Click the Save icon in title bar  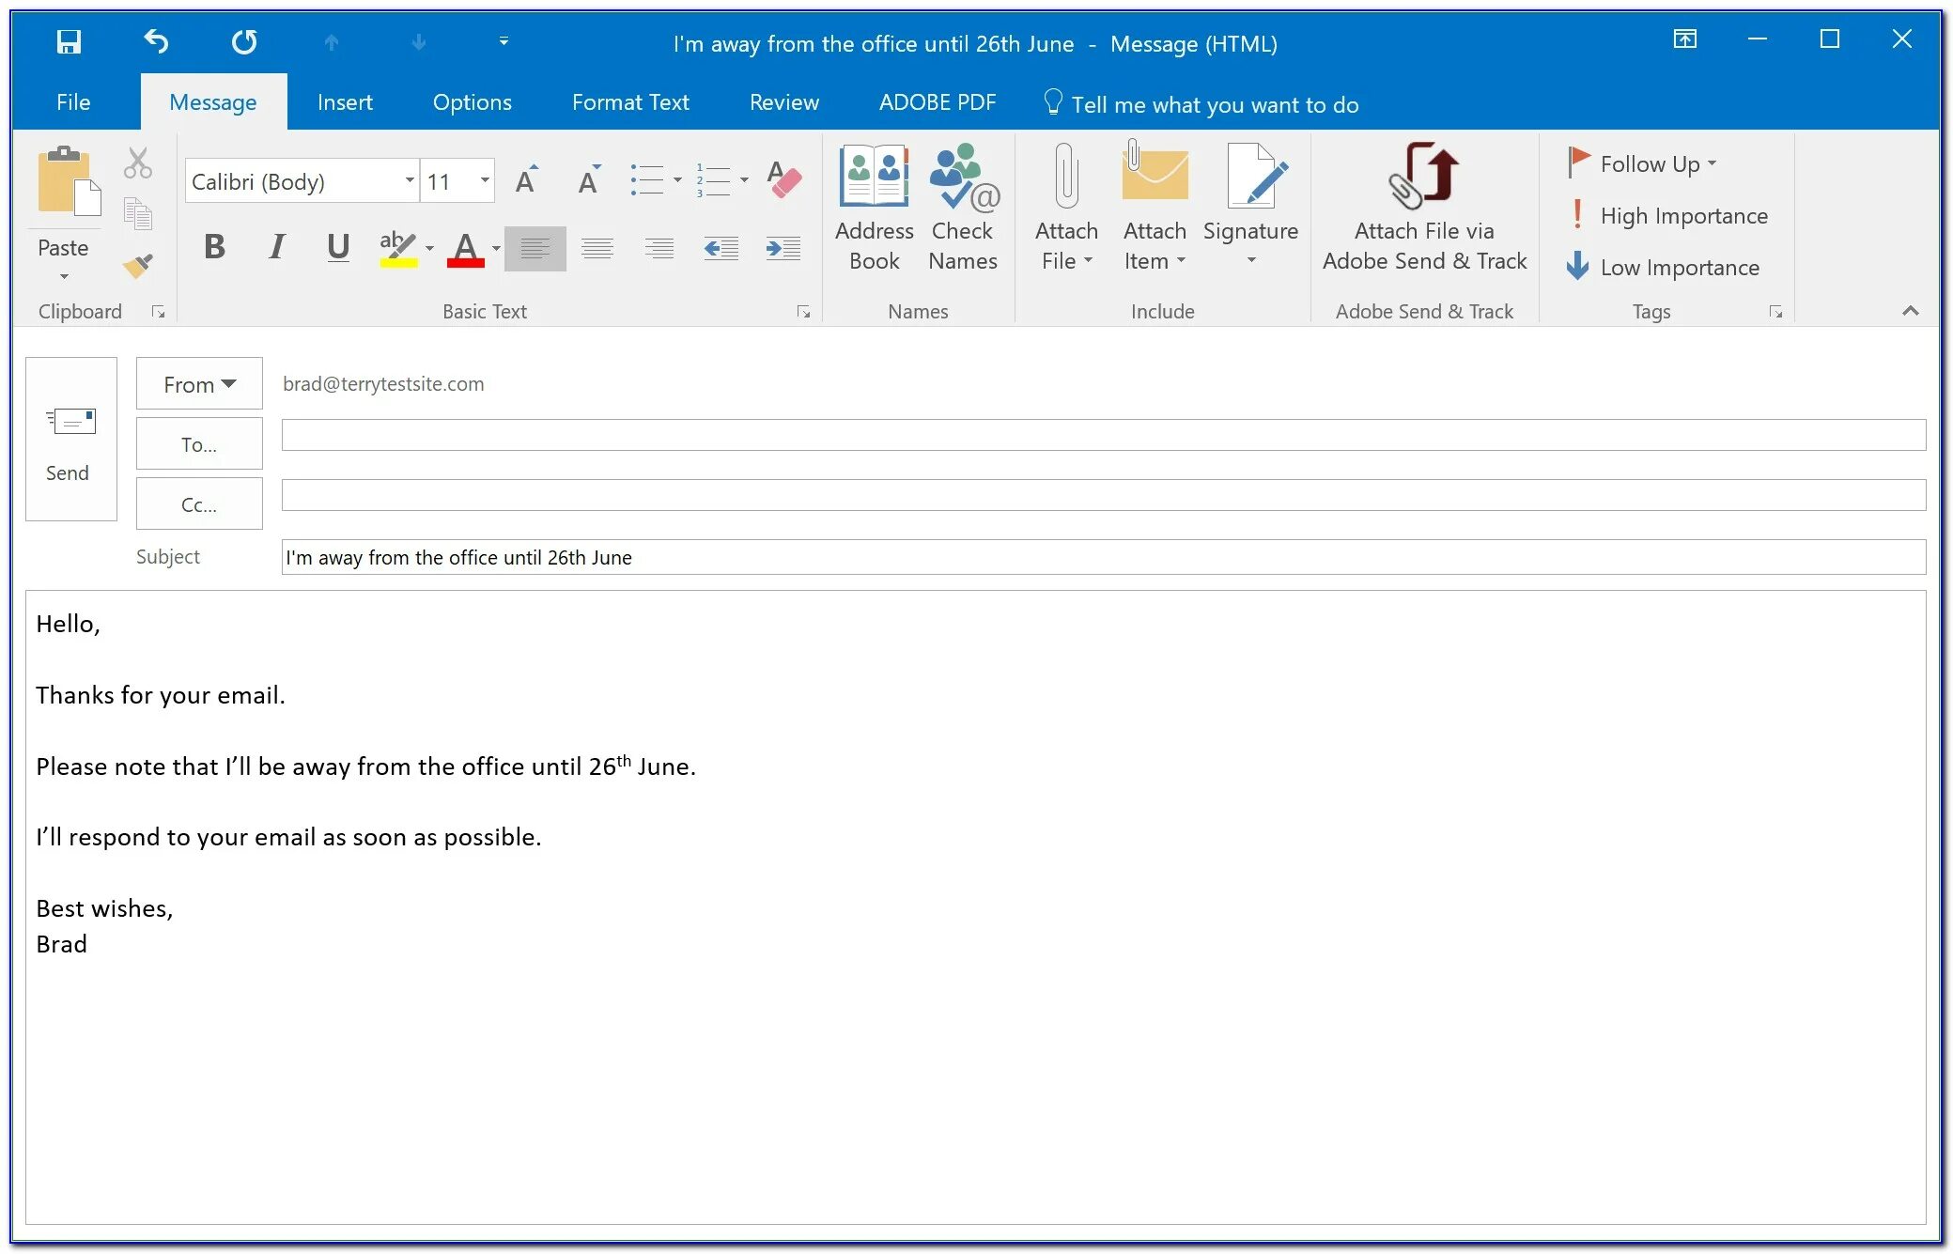(69, 42)
